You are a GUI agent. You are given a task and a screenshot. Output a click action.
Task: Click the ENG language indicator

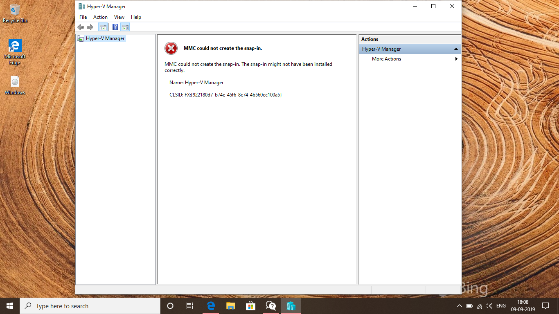501,306
